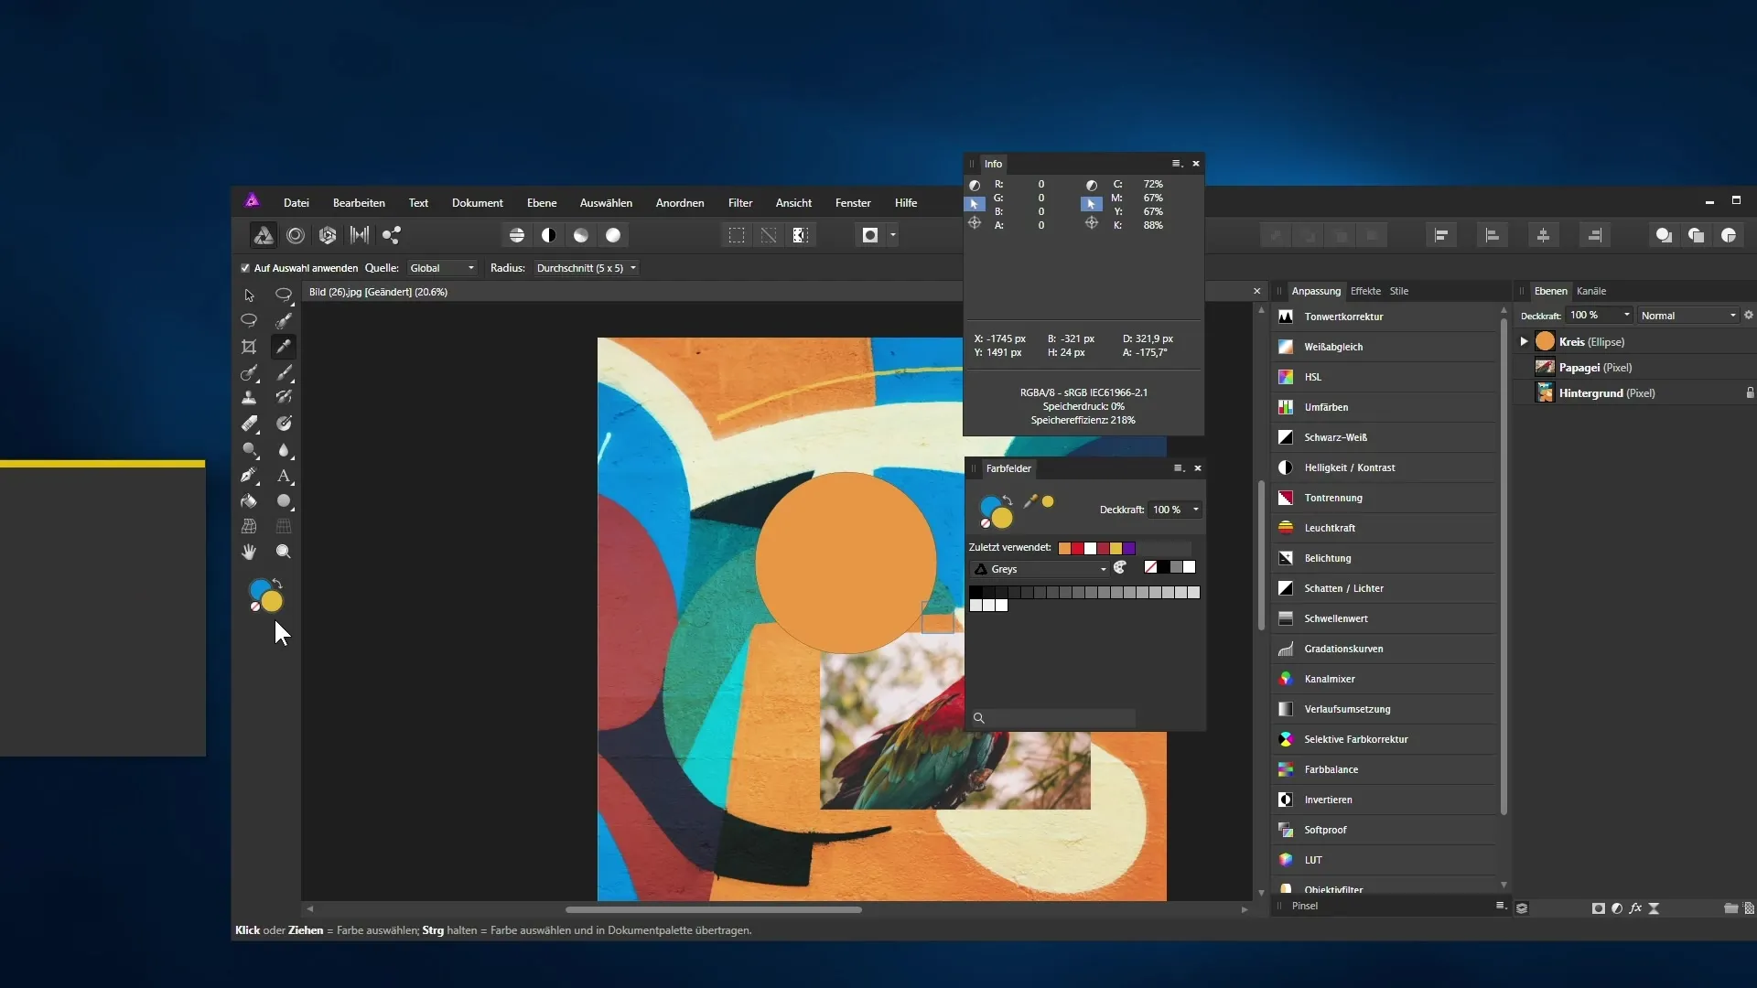This screenshot has width=1757, height=988.
Task: Select the Flood Fill bucket tool
Action: (x=249, y=501)
